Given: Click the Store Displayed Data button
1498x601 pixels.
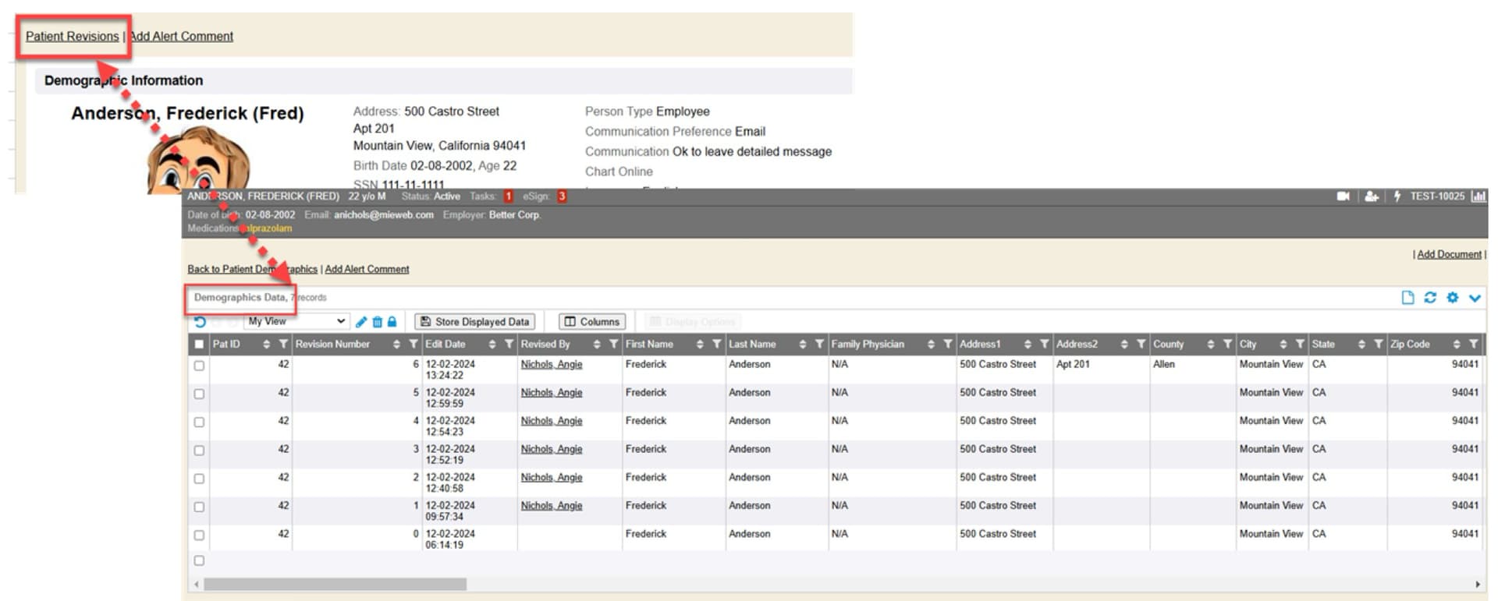Looking at the screenshot, I should pos(474,321).
